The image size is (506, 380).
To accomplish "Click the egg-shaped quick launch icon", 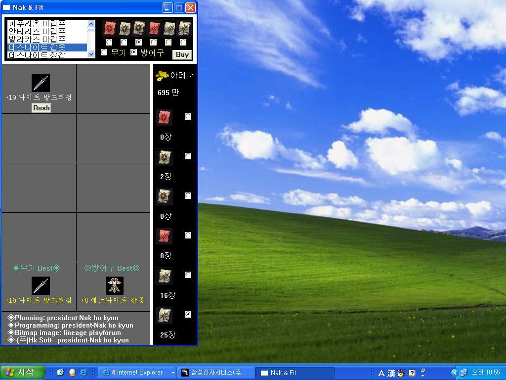I will tap(72, 373).
